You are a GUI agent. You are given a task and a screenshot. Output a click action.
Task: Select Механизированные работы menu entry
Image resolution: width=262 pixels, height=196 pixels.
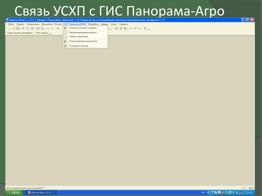[85, 32]
